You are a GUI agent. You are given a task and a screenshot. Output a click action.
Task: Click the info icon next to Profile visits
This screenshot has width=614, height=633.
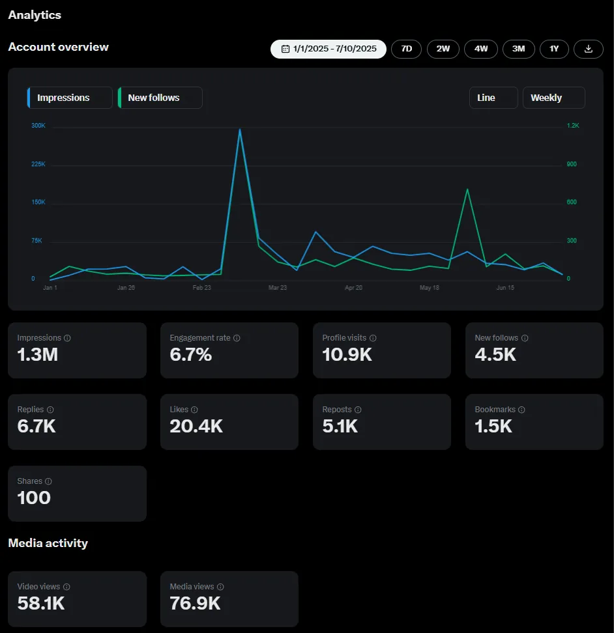373,338
